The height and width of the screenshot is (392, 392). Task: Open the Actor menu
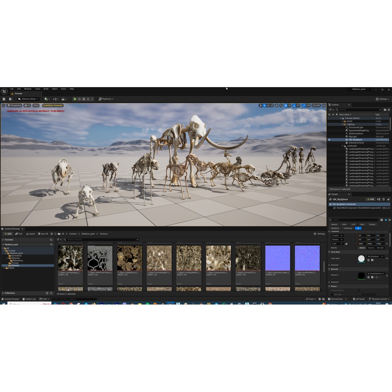tap(64, 89)
